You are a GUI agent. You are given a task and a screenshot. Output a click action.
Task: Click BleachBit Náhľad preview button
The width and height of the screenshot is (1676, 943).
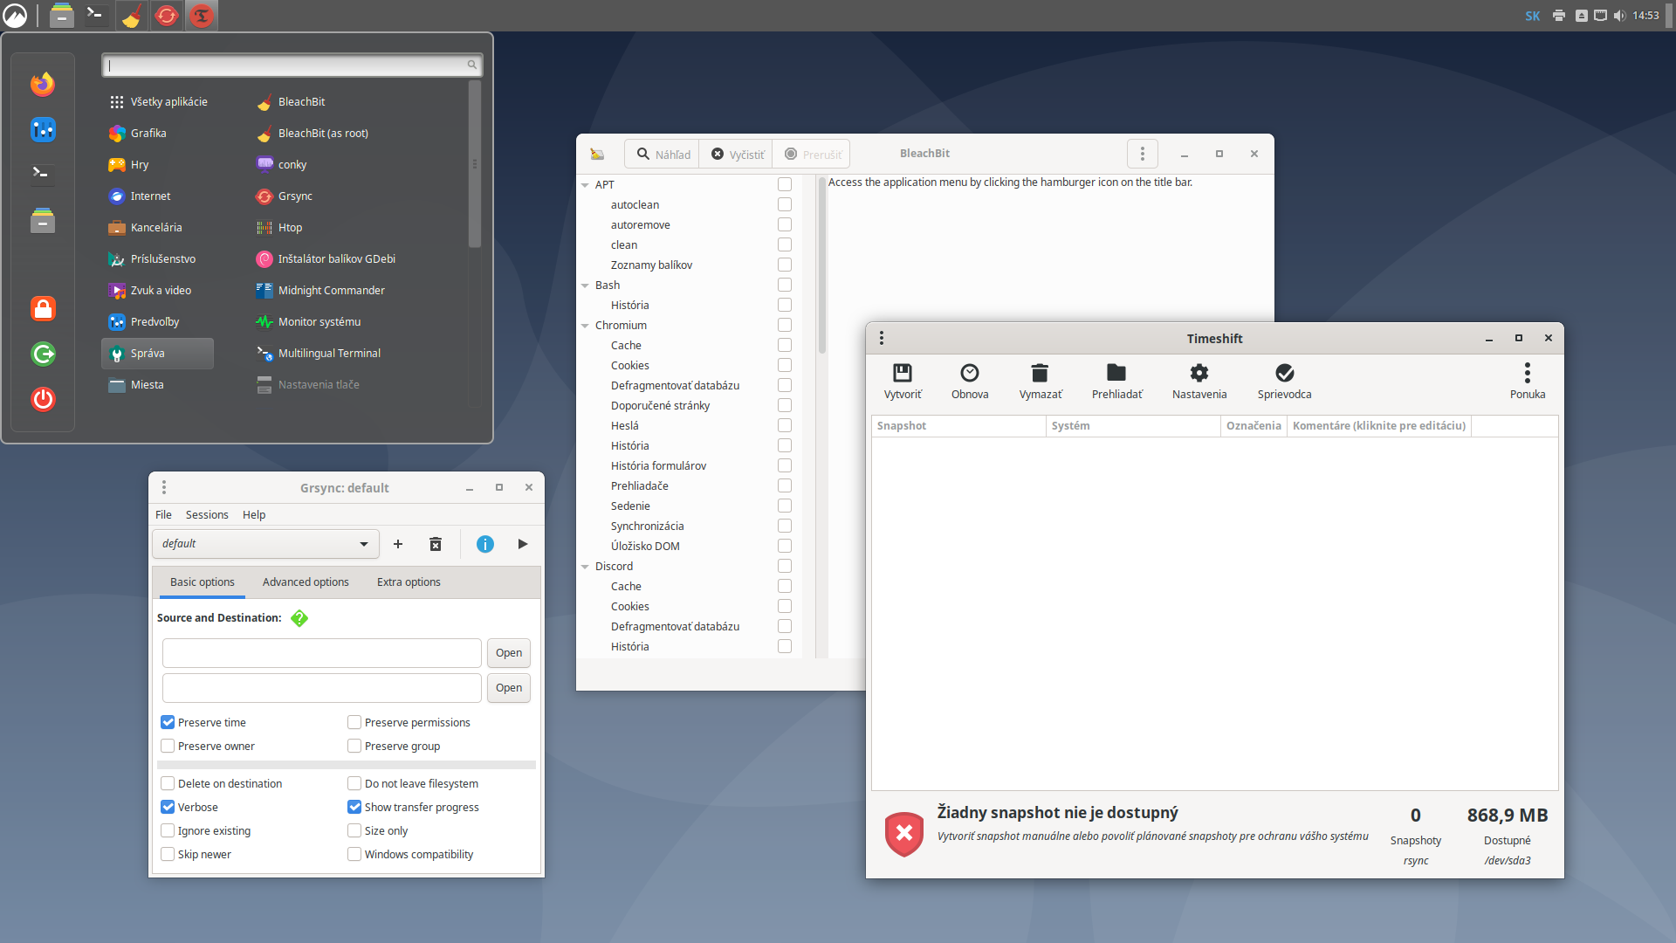click(663, 154)
